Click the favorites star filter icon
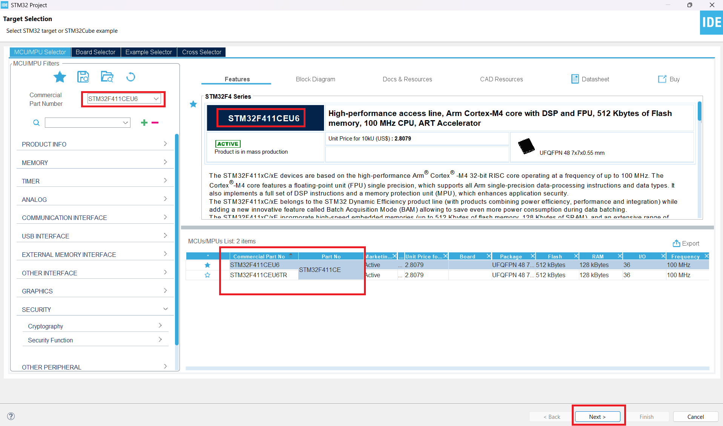Screen dimensions: 723x426 pos(60,77)
